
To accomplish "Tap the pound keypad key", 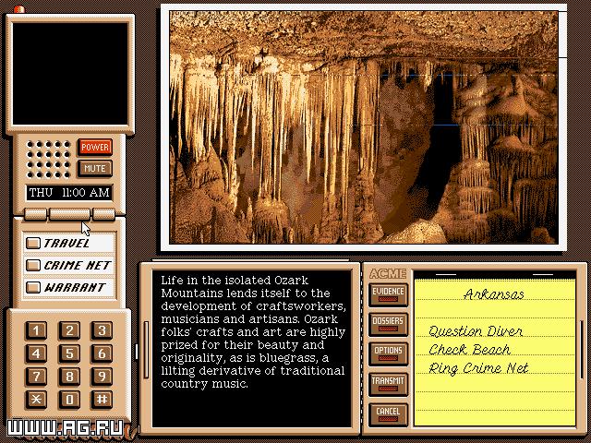I will click(x=102, y=400).
